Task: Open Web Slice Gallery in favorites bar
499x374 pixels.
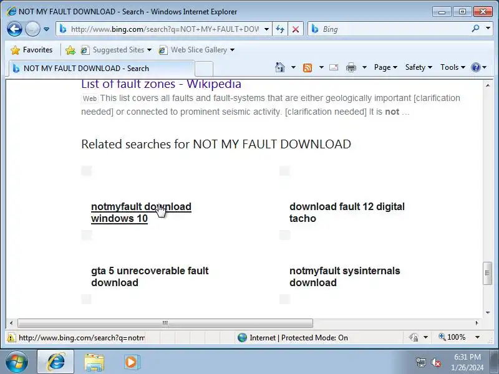Action: (x=196, y=50)
